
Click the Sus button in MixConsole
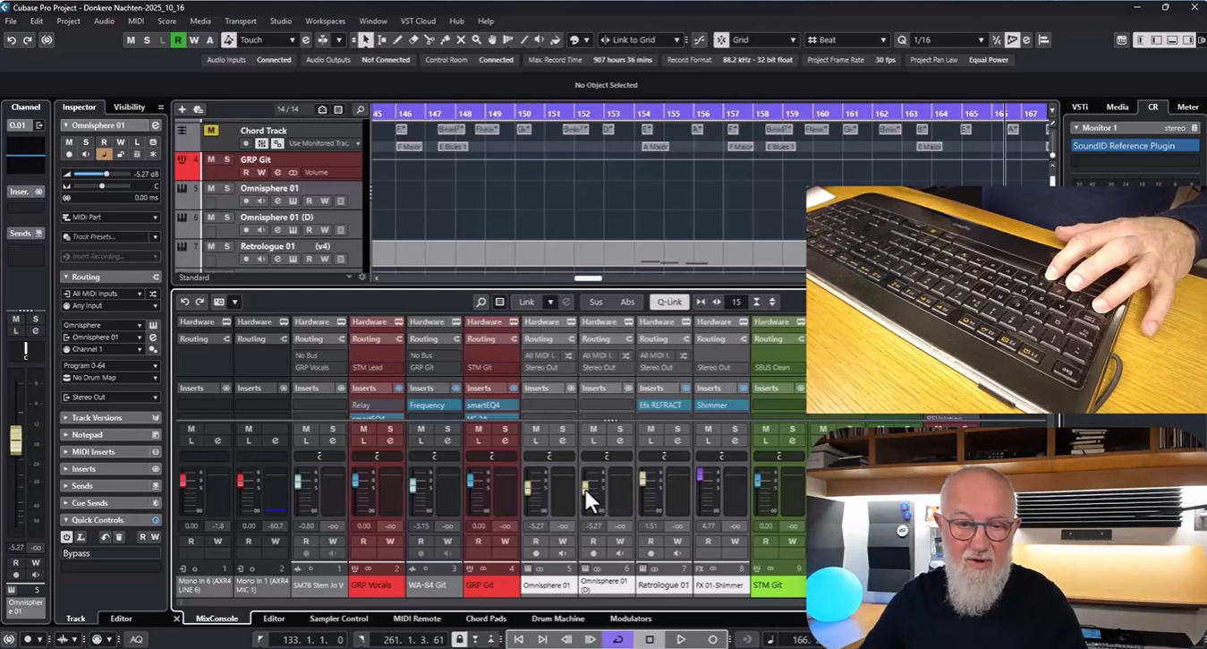(x=596, y=303)
